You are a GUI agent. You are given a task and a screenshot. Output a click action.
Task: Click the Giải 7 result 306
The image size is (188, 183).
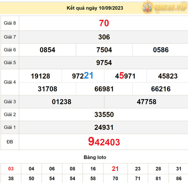[x=104, y=37]
